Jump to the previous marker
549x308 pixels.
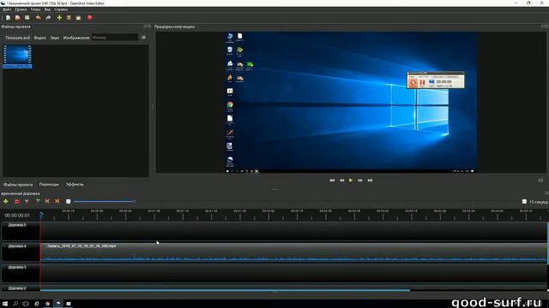[x=47, y=202]
